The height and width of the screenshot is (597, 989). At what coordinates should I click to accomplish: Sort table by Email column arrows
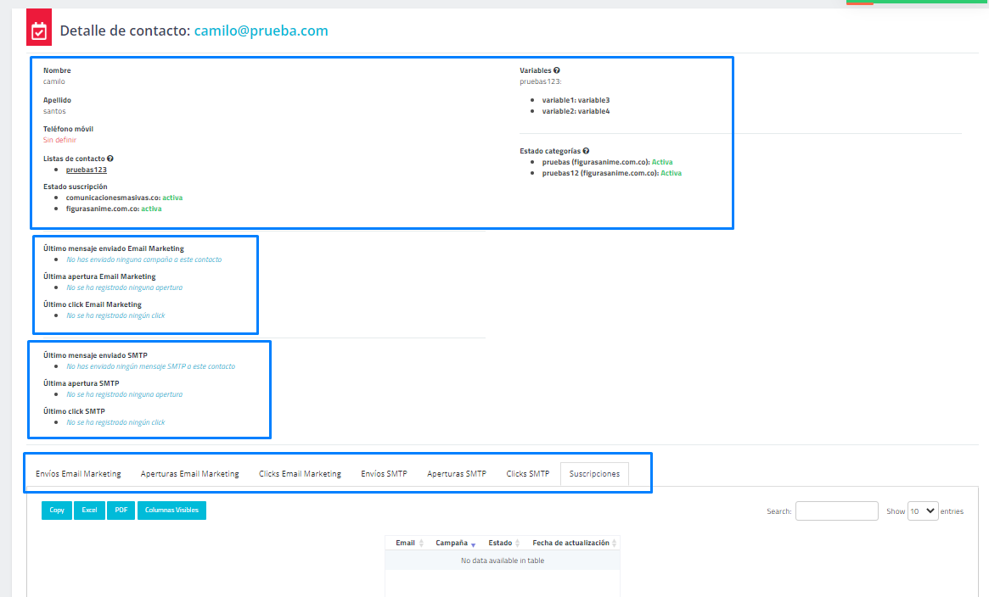tap(422, 543)
